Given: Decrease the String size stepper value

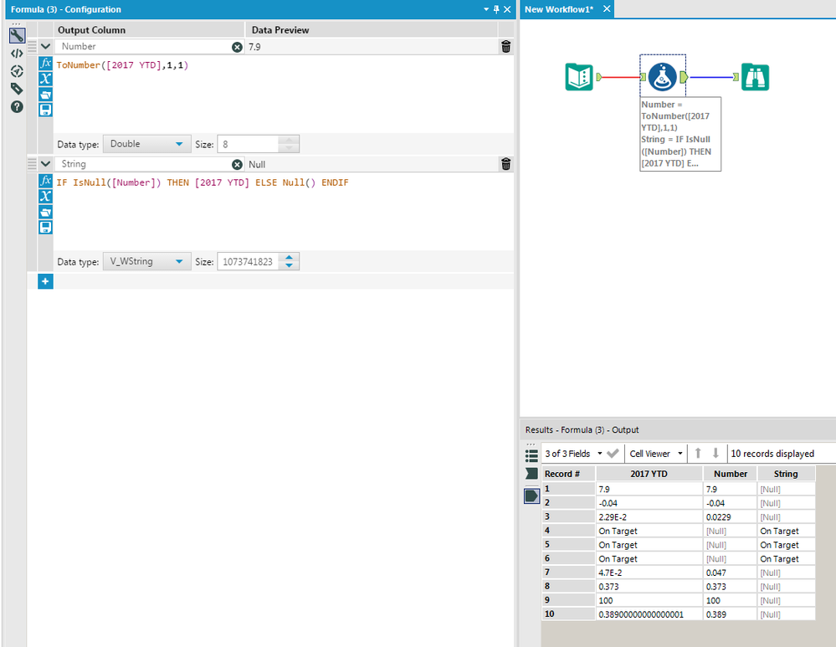Looking at the screenshot, I should point(289,265).
